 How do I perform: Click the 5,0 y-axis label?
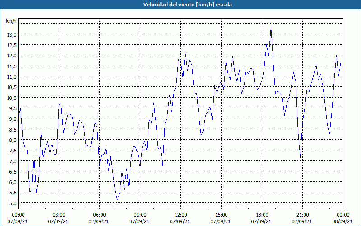[13, 203]
